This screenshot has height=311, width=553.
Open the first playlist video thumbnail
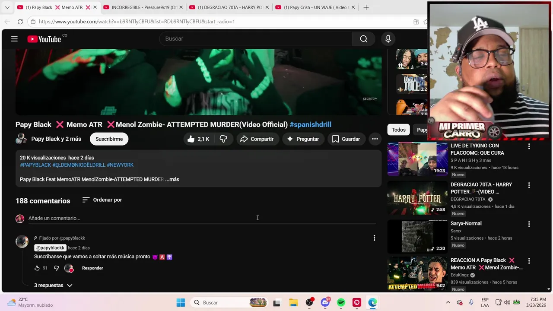click(x=412, y=59)
